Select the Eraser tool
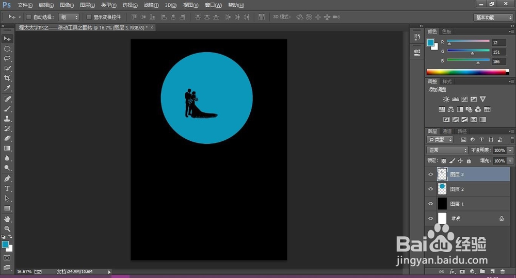The image size is (516, 278). point(7,139)
